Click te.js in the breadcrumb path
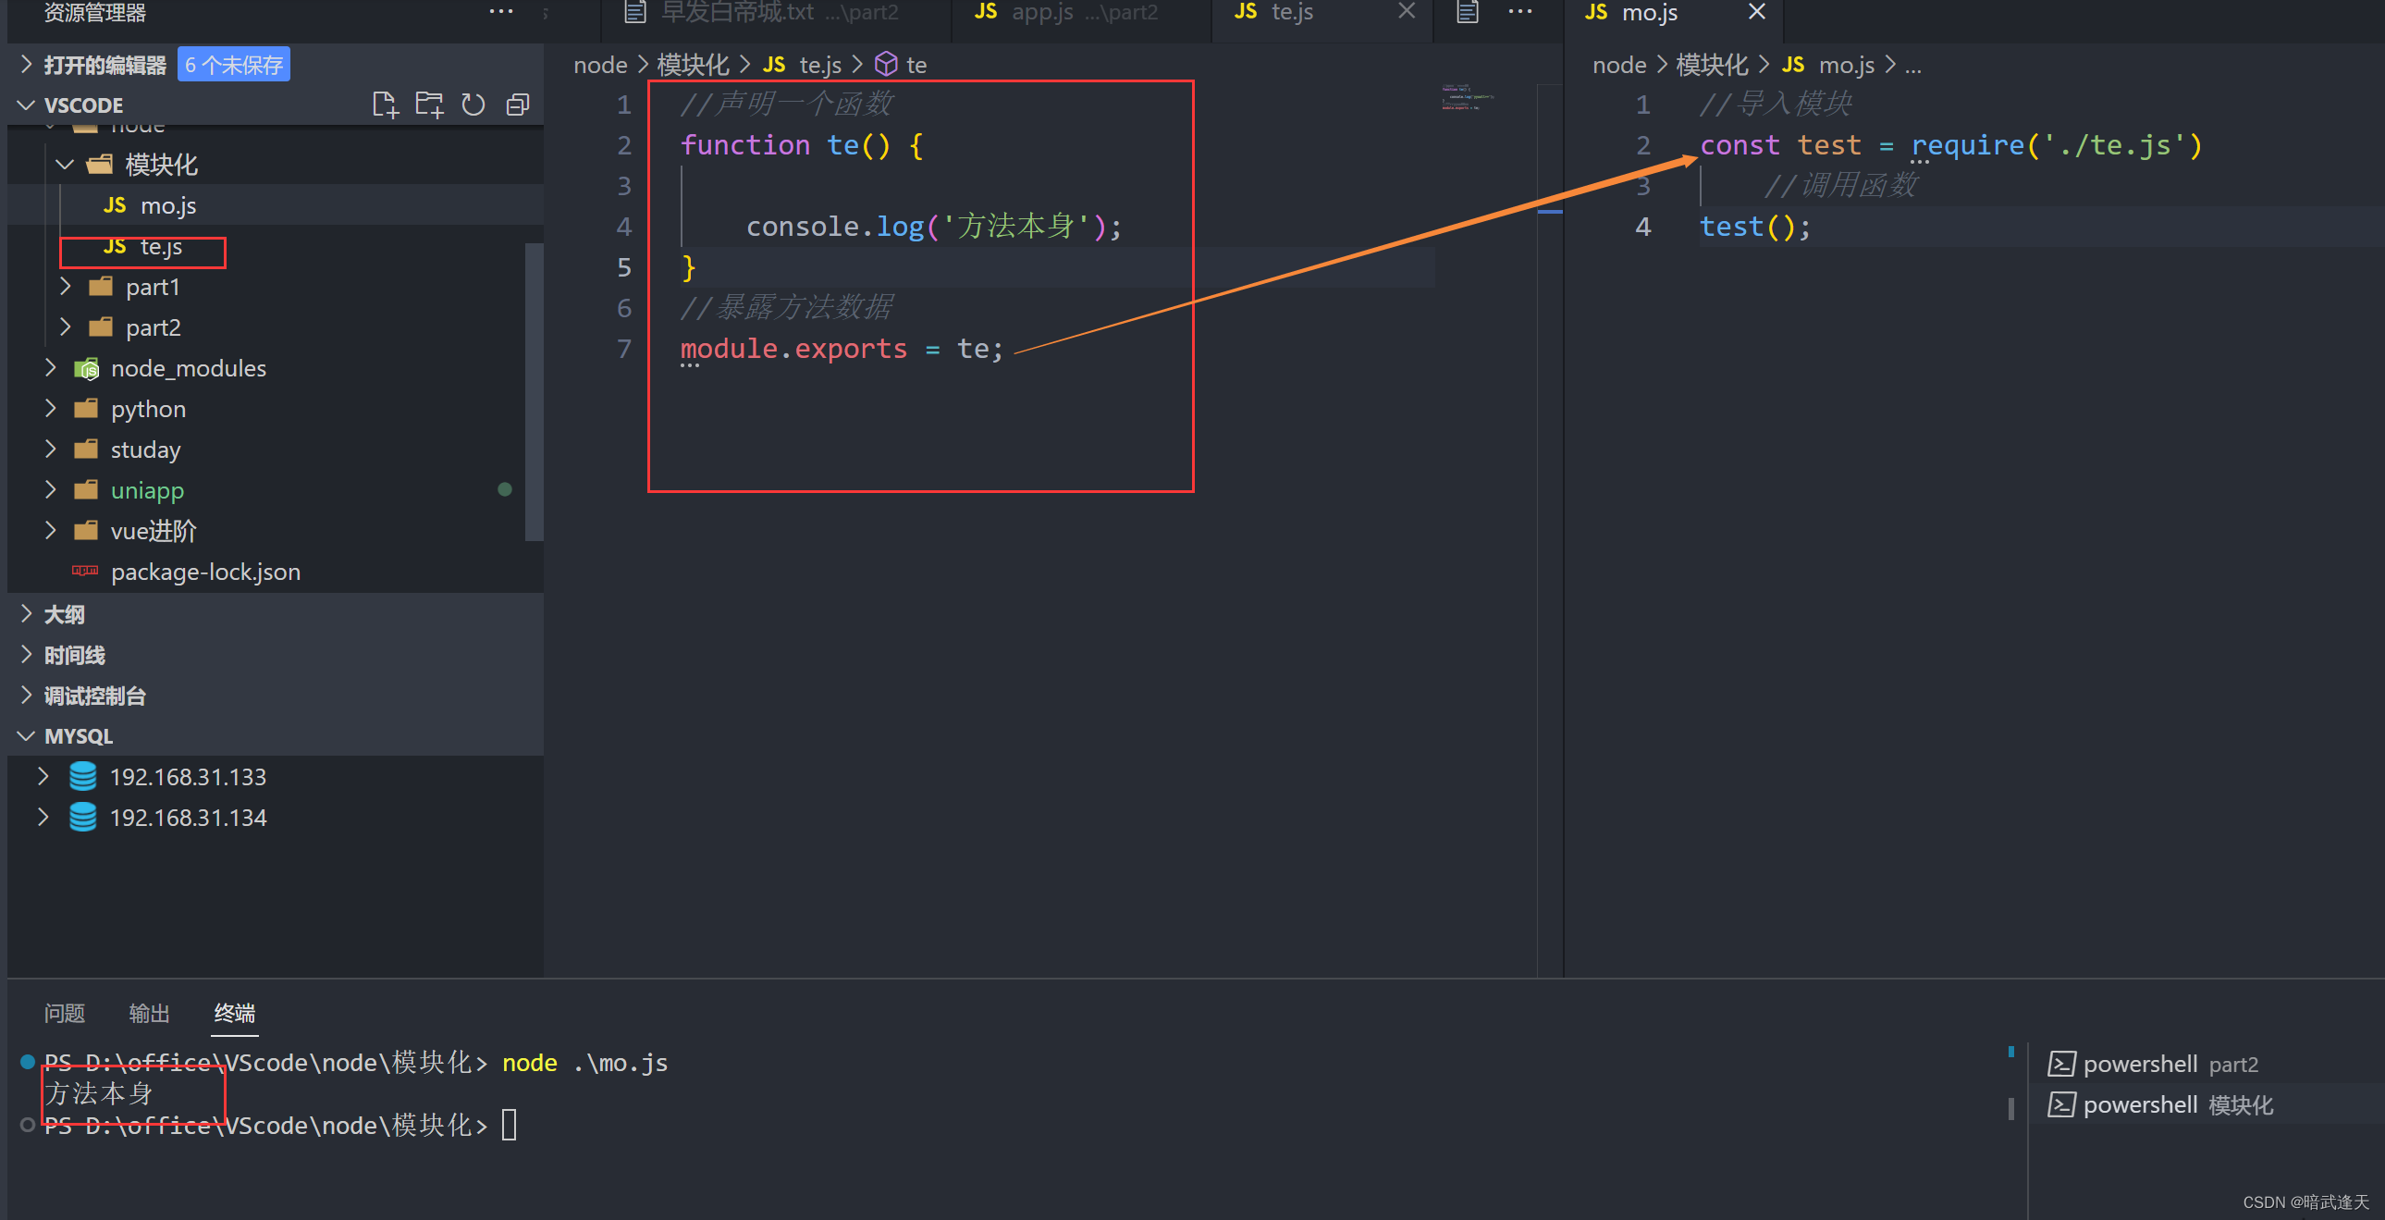 point(820,64)
